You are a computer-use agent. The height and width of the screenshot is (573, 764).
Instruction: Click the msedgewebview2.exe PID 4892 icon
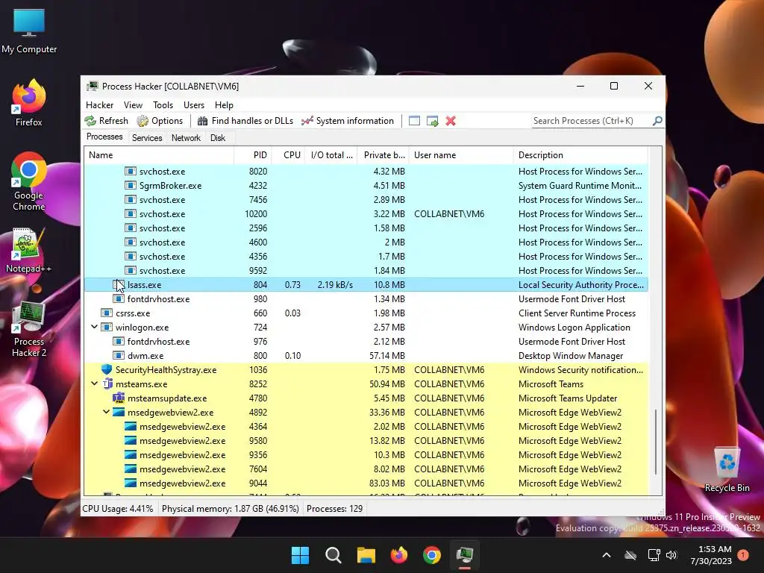[x=119, y=412]
